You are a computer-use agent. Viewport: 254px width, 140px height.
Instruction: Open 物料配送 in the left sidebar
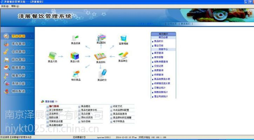[x=18, y=91]
